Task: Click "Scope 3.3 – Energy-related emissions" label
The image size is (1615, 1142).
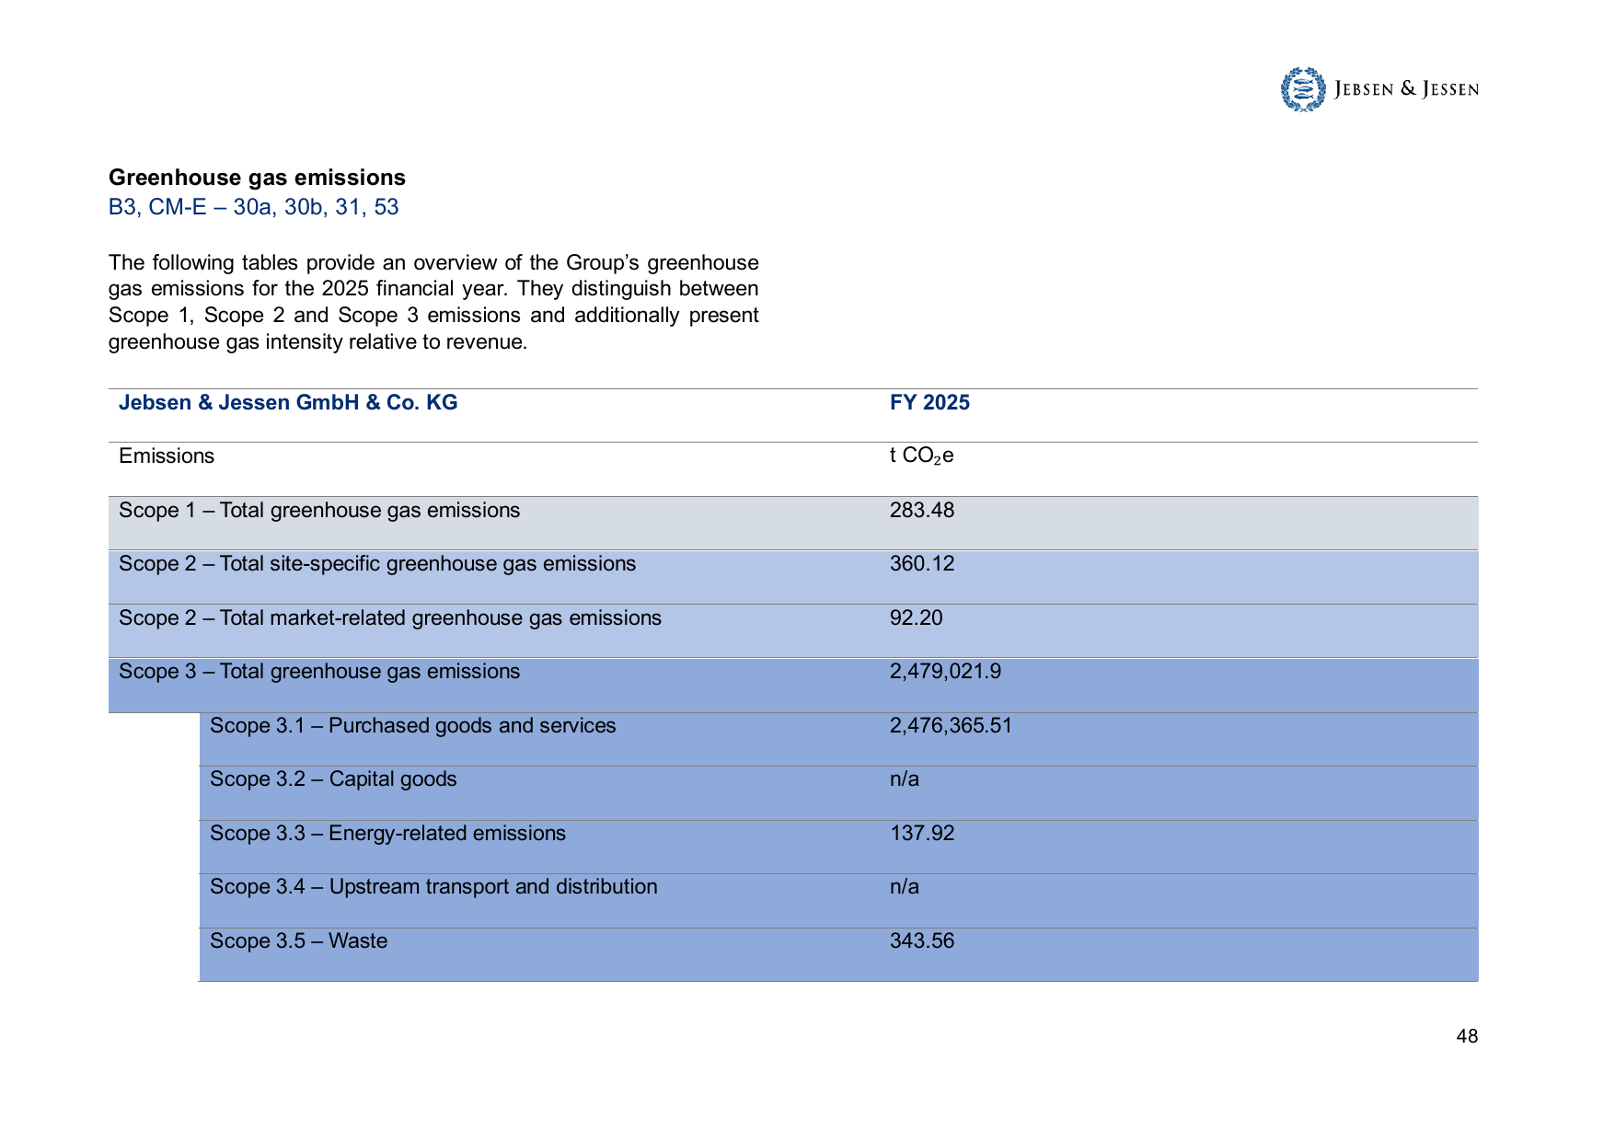Action: tap(388, 834)
